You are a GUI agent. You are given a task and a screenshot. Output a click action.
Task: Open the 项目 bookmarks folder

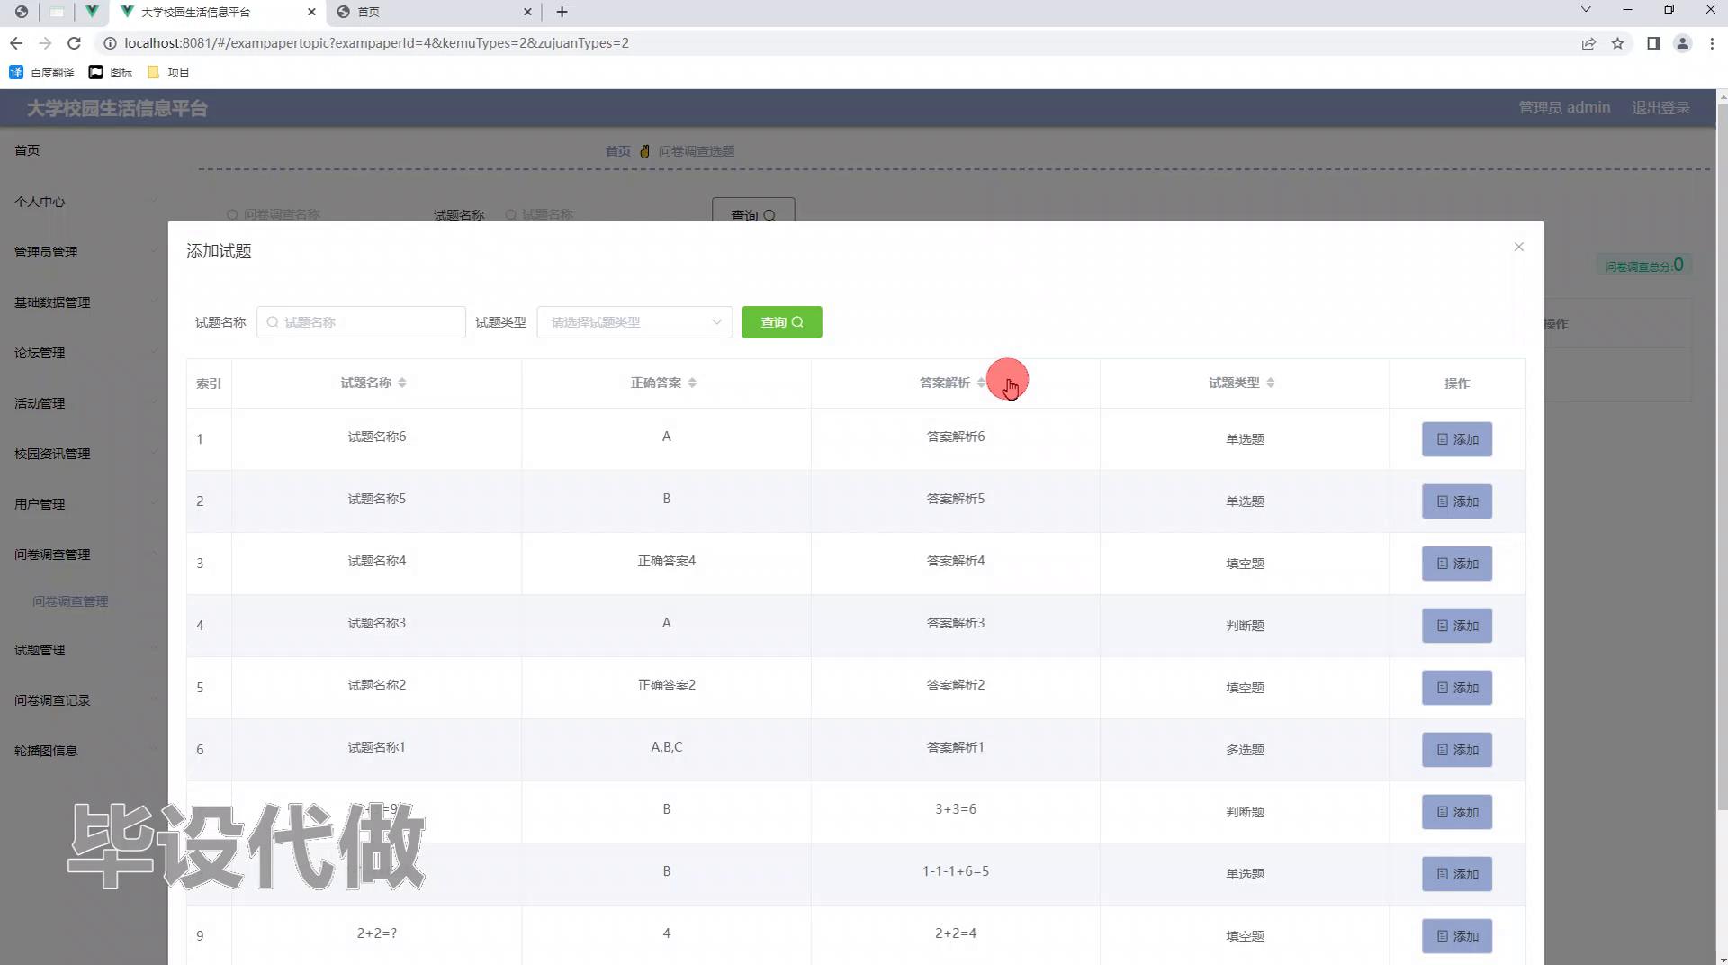[x=168, y=72]
